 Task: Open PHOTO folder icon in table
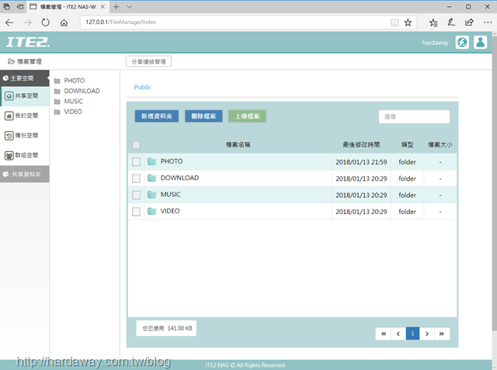click(x=152, y=162)
